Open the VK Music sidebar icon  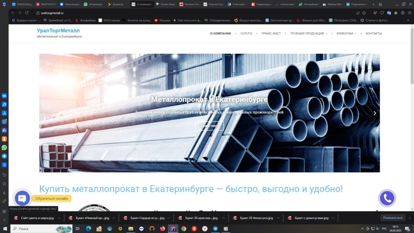point(4,105)
